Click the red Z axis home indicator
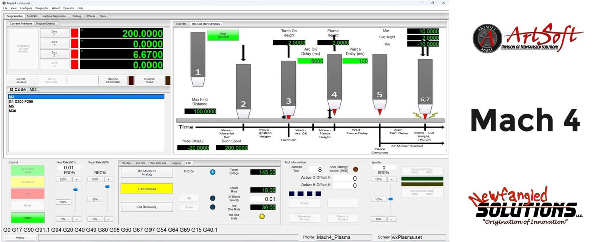602x242 pixels. pyautogui.click(x=75, y=54)
